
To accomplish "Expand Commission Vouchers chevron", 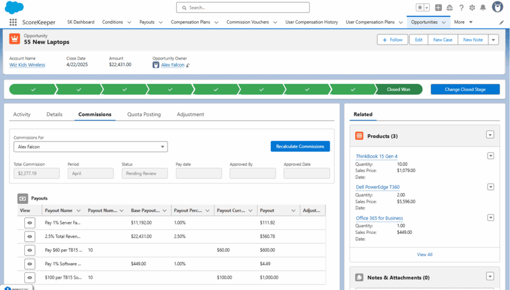I will 275,22.
